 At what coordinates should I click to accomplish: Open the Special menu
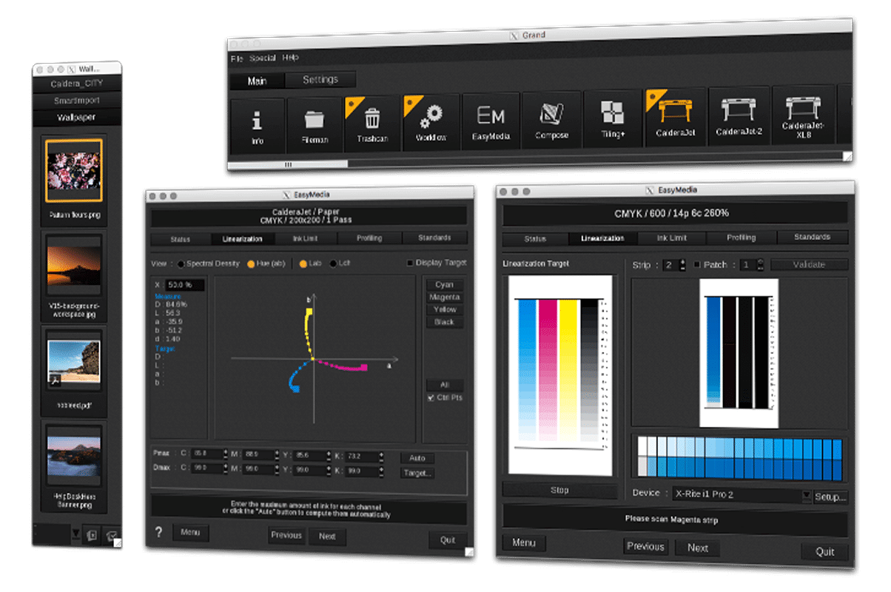[263, 58]
